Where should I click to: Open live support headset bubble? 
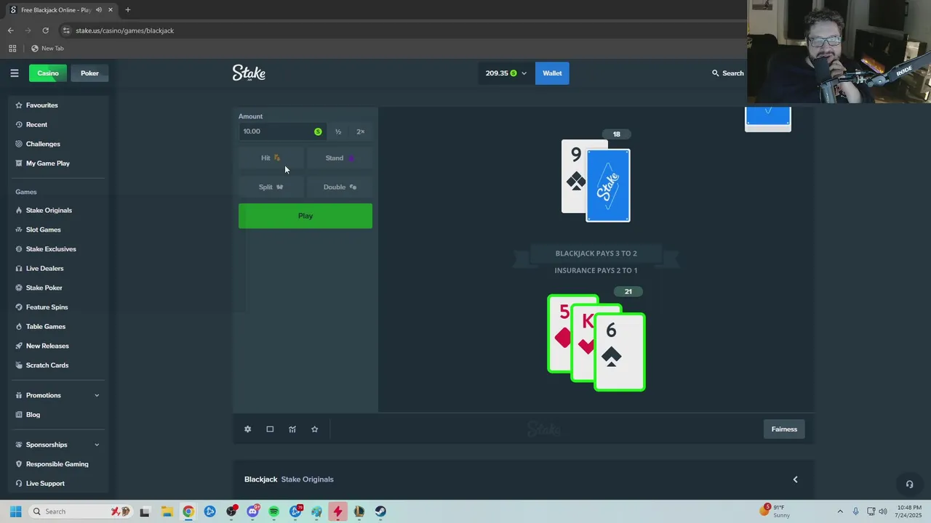(x=909, y=484)
